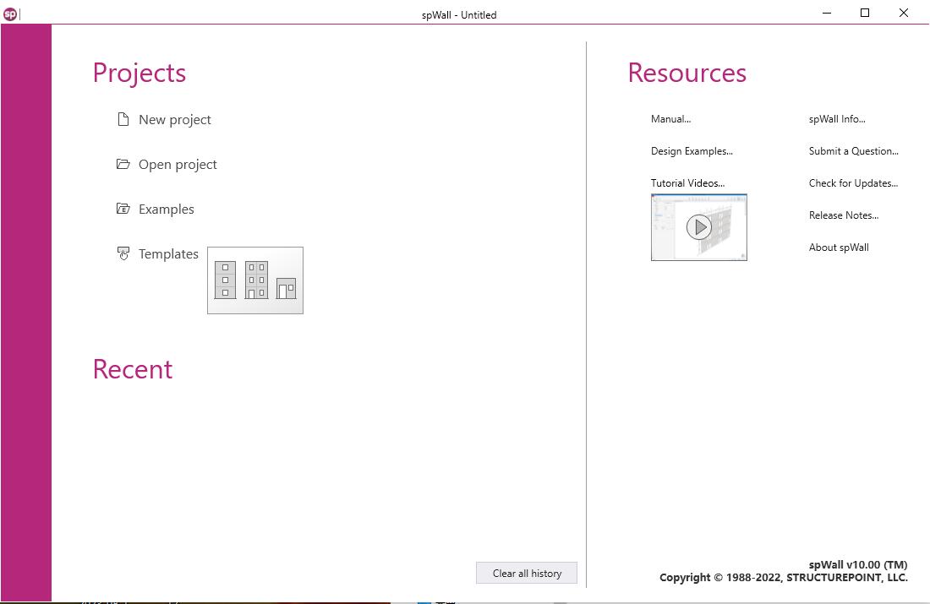
Task: View Release Notes... link
Action: coord(844,215)
